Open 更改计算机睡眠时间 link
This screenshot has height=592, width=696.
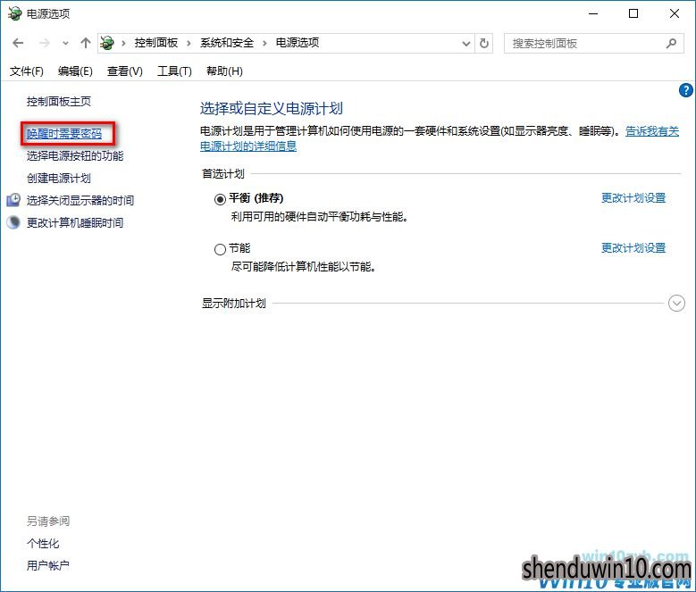pos(75,222)
